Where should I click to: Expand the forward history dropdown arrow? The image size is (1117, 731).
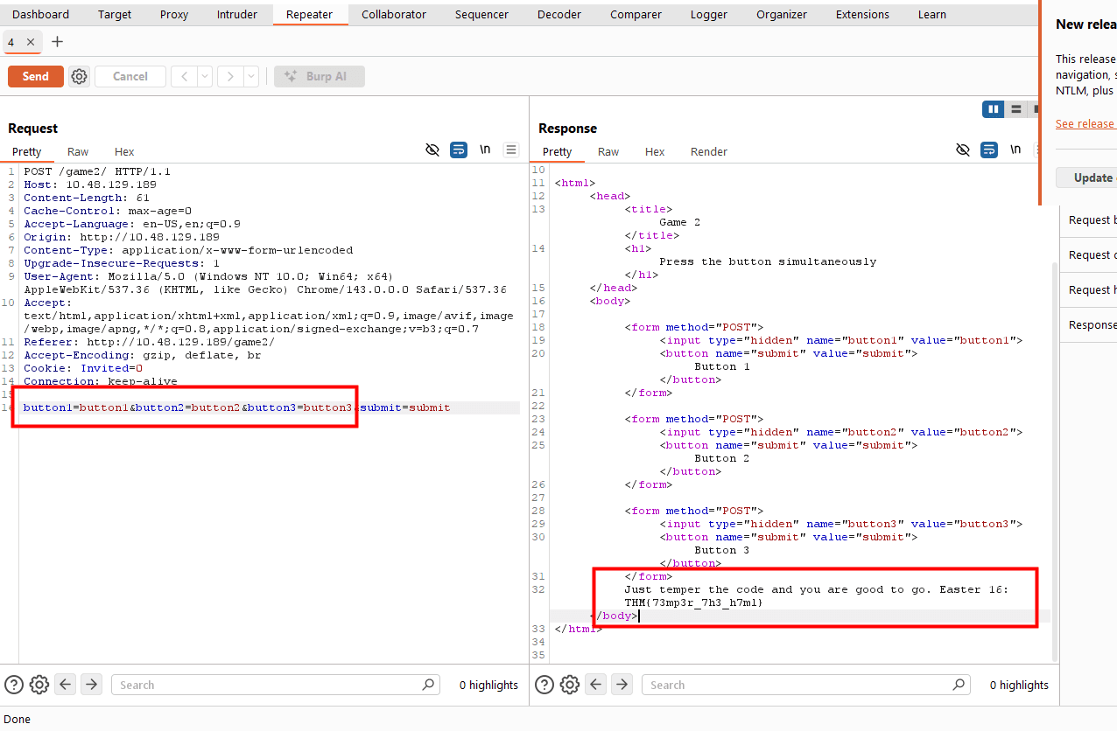coord(251,77)
